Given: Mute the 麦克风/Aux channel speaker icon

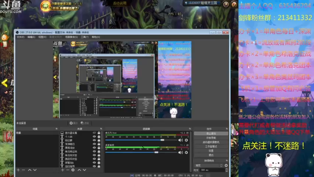Looking at the screenshot, I should pos(181,140).
